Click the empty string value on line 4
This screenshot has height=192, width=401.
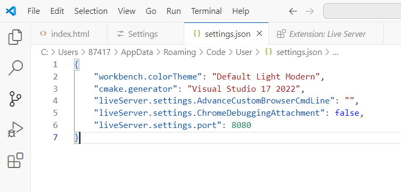coord(349,101)
